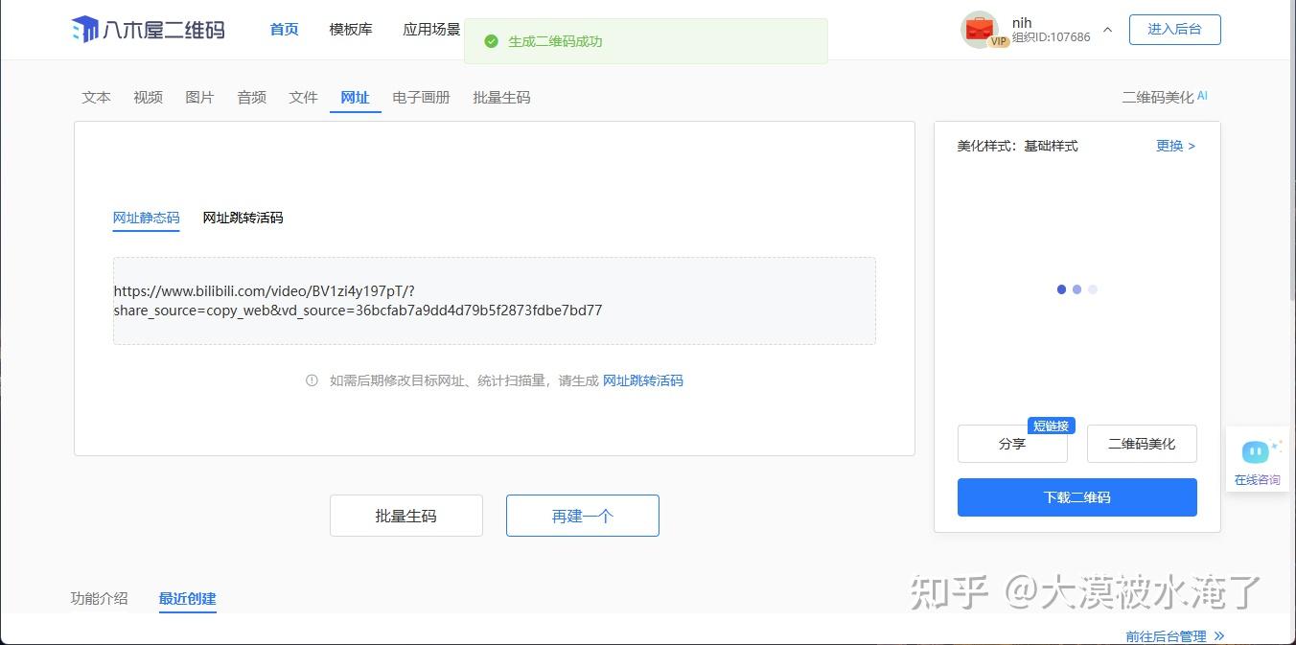Open the 应用场景 nav item
The image size is (1296, 645).
pyautogui.click(x=431, y=30)
